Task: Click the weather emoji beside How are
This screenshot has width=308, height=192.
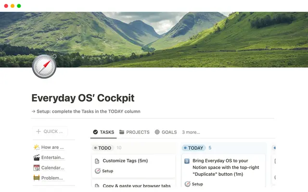Action: (x=37, y=147)
